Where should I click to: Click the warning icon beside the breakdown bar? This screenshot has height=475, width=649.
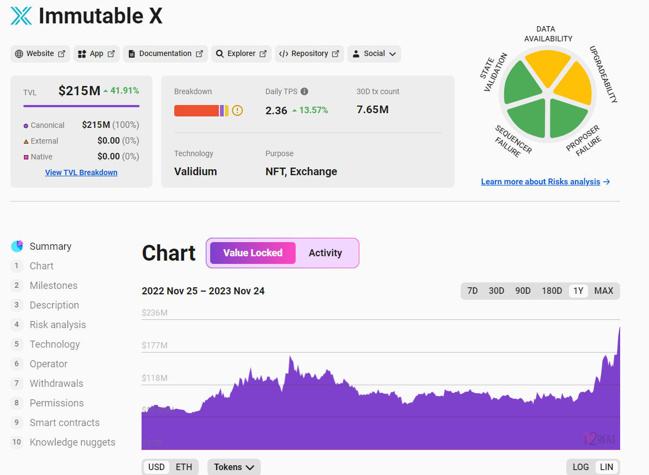pos(237,110)
